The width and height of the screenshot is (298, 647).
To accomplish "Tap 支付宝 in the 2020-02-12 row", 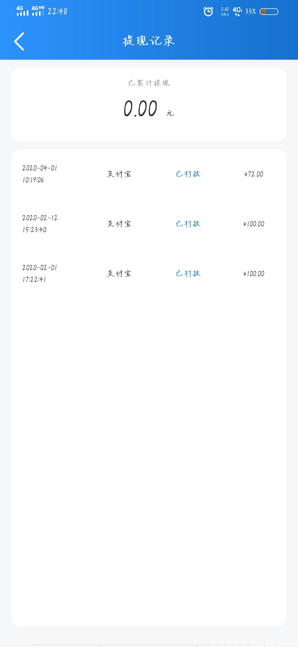I will click(x=119, y=224).
